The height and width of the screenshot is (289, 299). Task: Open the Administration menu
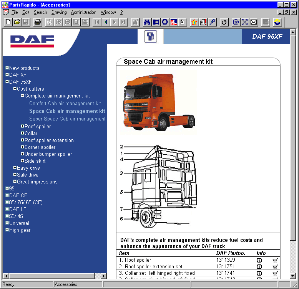83,12
